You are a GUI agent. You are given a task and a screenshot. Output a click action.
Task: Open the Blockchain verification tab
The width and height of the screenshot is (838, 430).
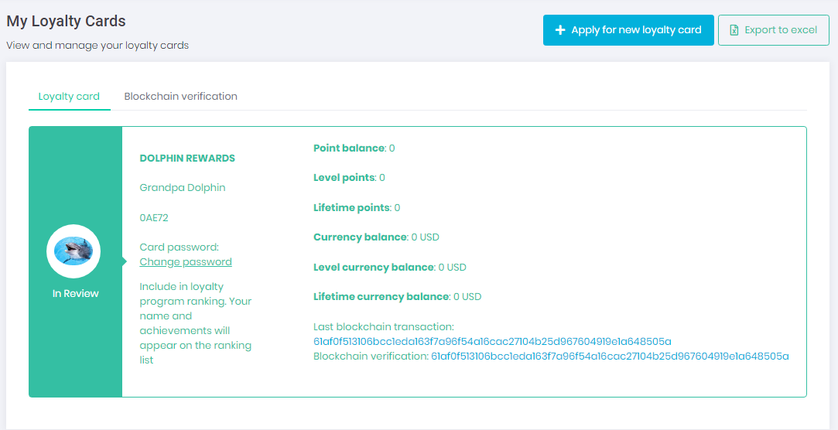(x=180, y=97)
